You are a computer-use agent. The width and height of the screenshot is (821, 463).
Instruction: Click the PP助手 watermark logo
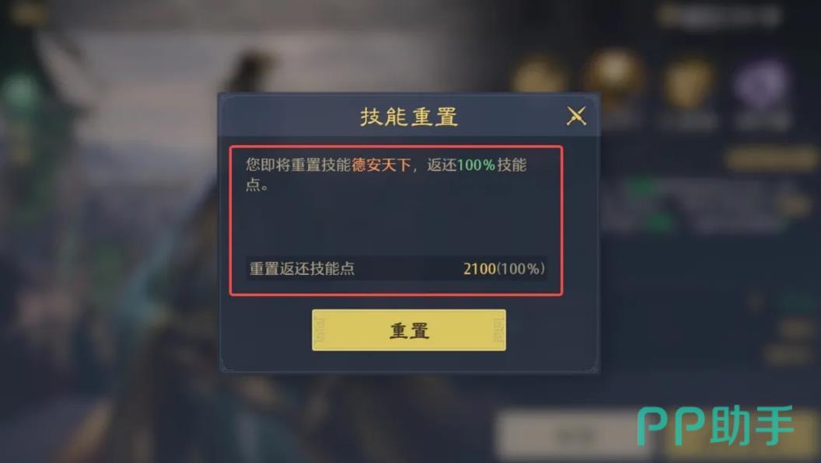click(x=715, y=426)
